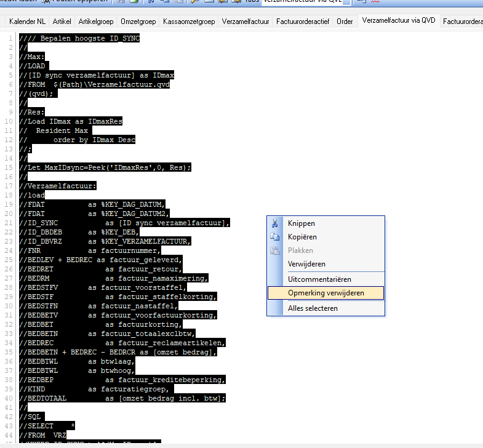Click 'BEDLEV + BEDREC as factuur_geleverd' line

pos(101,260)
